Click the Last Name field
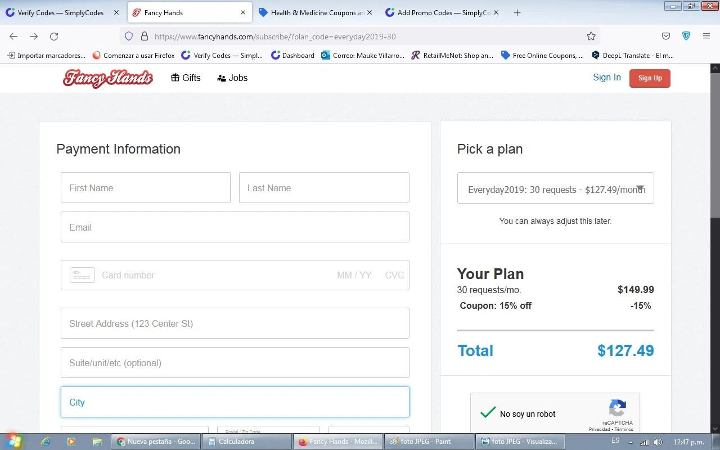The height and width of the screenshot is (450, 720). pyautogui.click(x=324, y=188)
